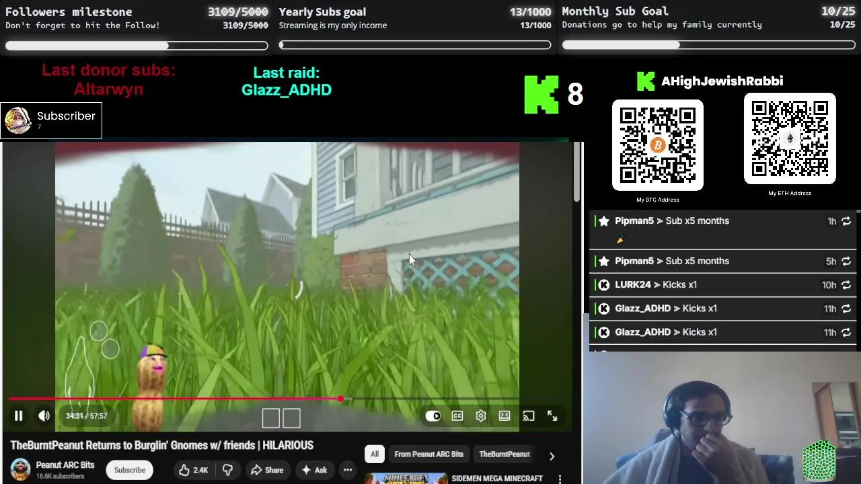The width and height of the screenshot is (861, 484).
Task: Open the Peanut ARC Bits channel name
Action: coord(65,465)
